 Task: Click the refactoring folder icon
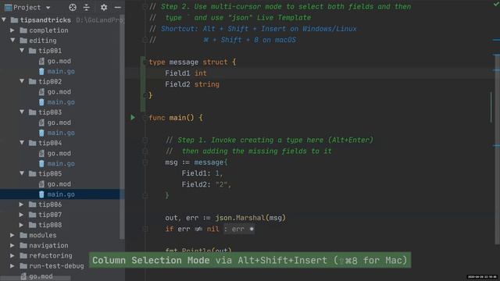(x=23, y=255)
